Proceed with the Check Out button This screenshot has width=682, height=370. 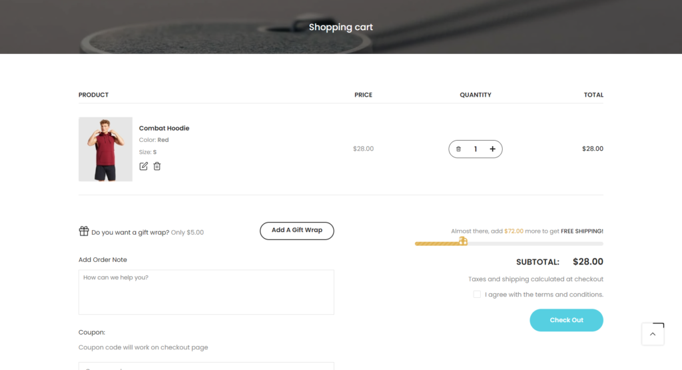[566, 320]
